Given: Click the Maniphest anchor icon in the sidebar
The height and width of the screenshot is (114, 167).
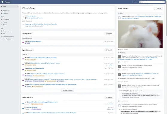Looking at the screenshot, I should 2,13.
